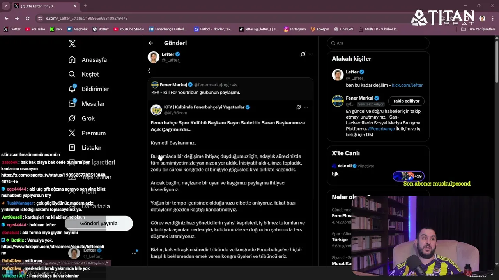
Task: Open Fener Markaj avatar in Alakalı kişiler
Action: (338, 101)
